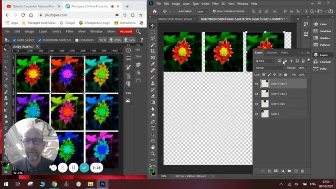Viewport: 336px width, 189px height.
Task: Select the Clone Stamp tool in Photoshop
Action: pyautogui.click(x=153, y=83)
